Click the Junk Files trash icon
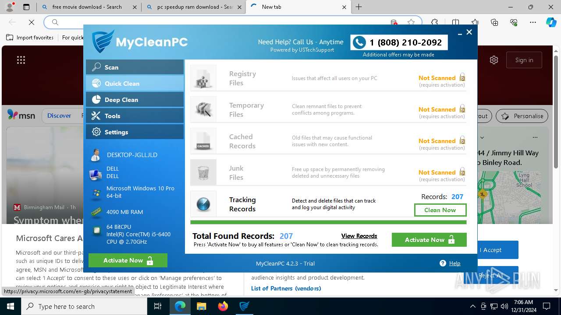561x315 pixels. [x=203, y=172]
